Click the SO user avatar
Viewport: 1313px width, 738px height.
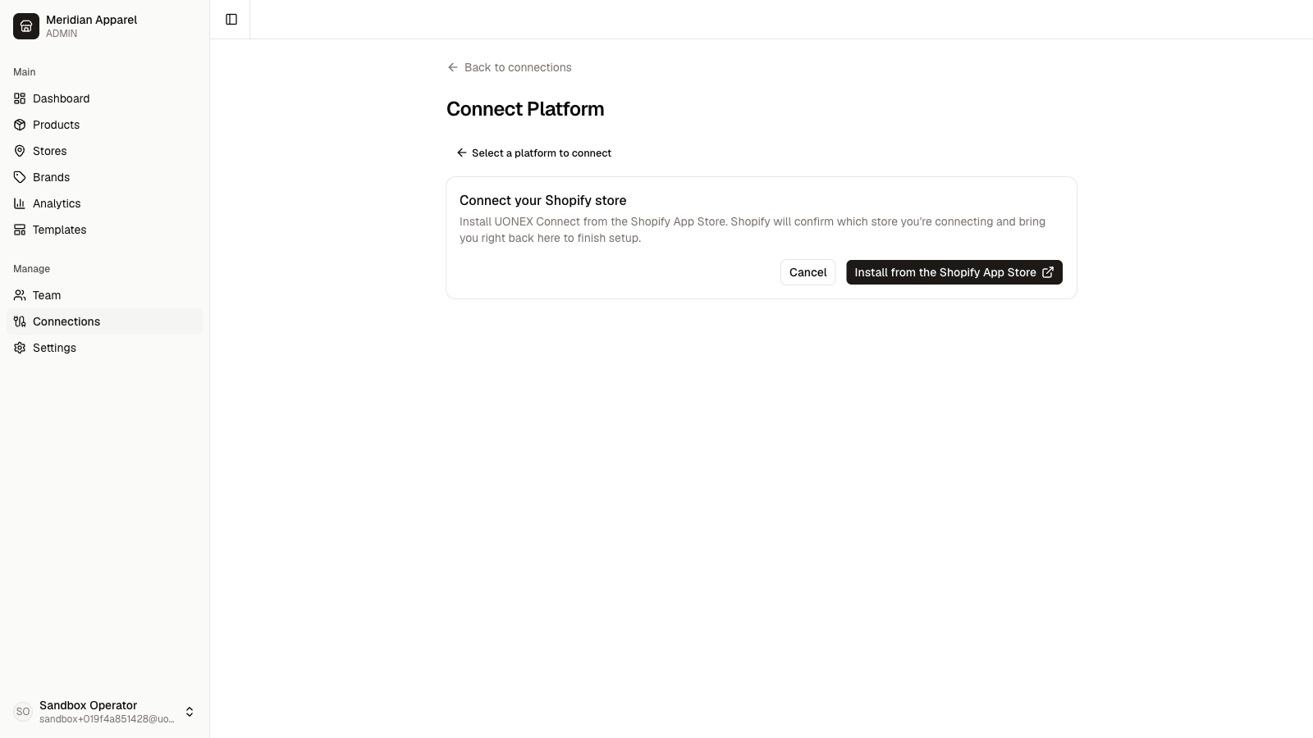coord(23,712)
